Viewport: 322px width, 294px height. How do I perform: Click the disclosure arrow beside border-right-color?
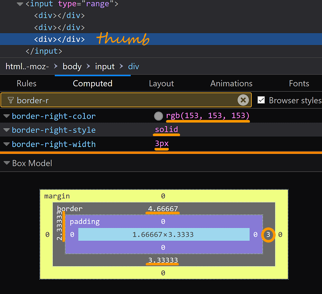6,116
